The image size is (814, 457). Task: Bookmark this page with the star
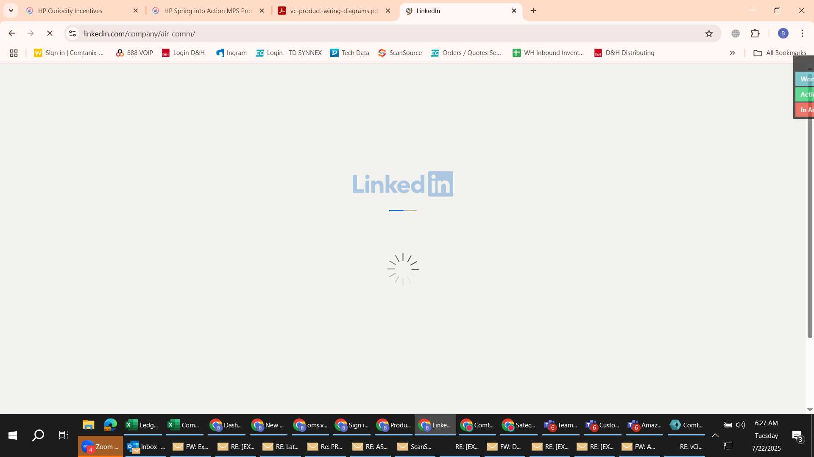click(x=709, y=33)
